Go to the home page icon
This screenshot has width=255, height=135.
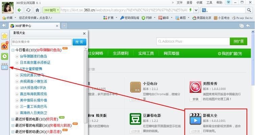37,10
